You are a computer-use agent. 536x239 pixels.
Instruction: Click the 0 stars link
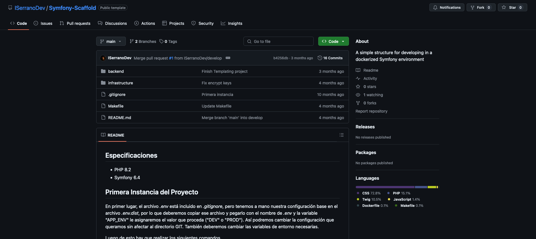366,87
